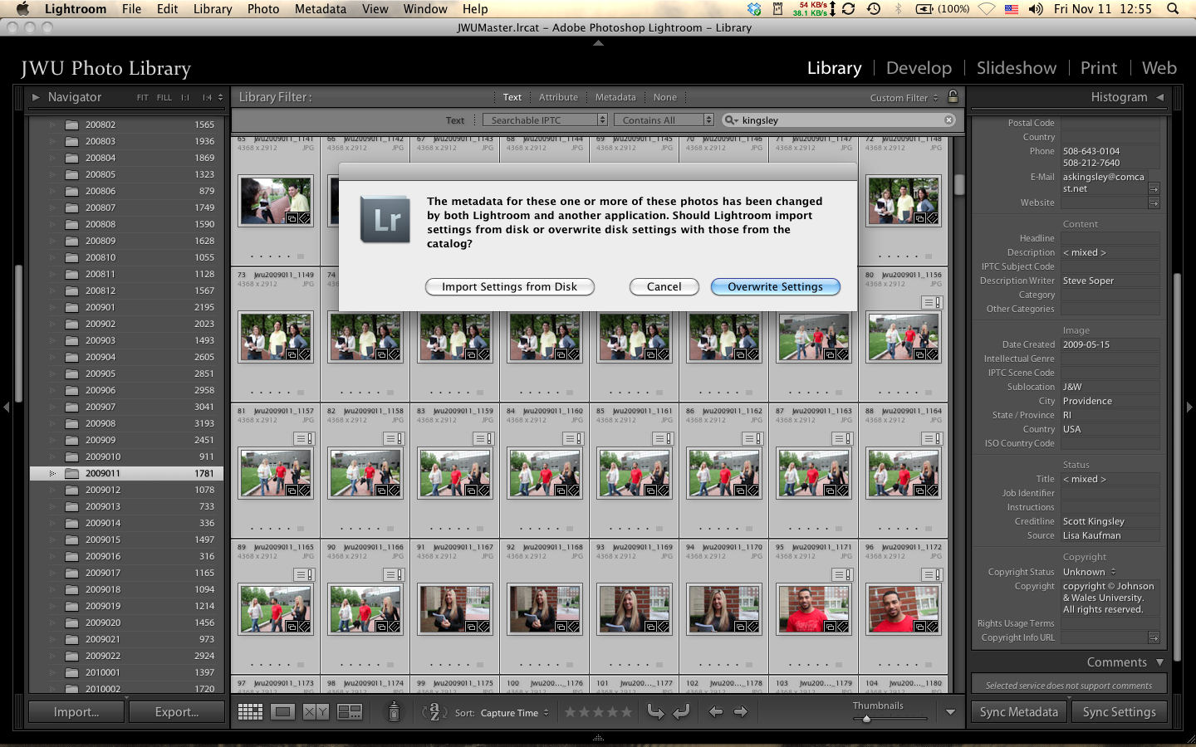Click Sync Metadata button

1019,712
